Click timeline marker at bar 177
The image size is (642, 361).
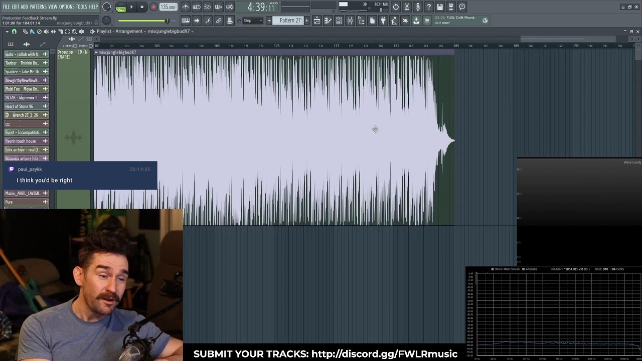pos(337,46)
